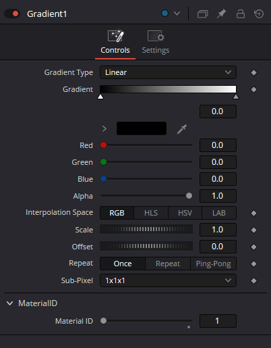
Task: Select HLS interpolation space
Action: pos(151,213)
